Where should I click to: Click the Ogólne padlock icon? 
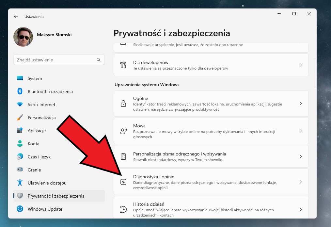point(123,104)
